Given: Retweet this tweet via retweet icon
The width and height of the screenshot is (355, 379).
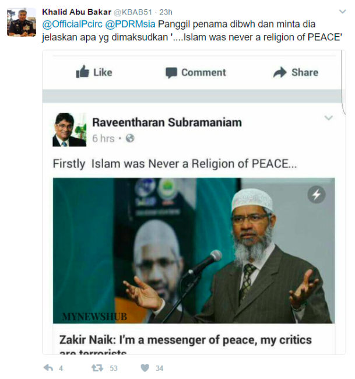Looking at the screenshot, I should tap(97, 368).
